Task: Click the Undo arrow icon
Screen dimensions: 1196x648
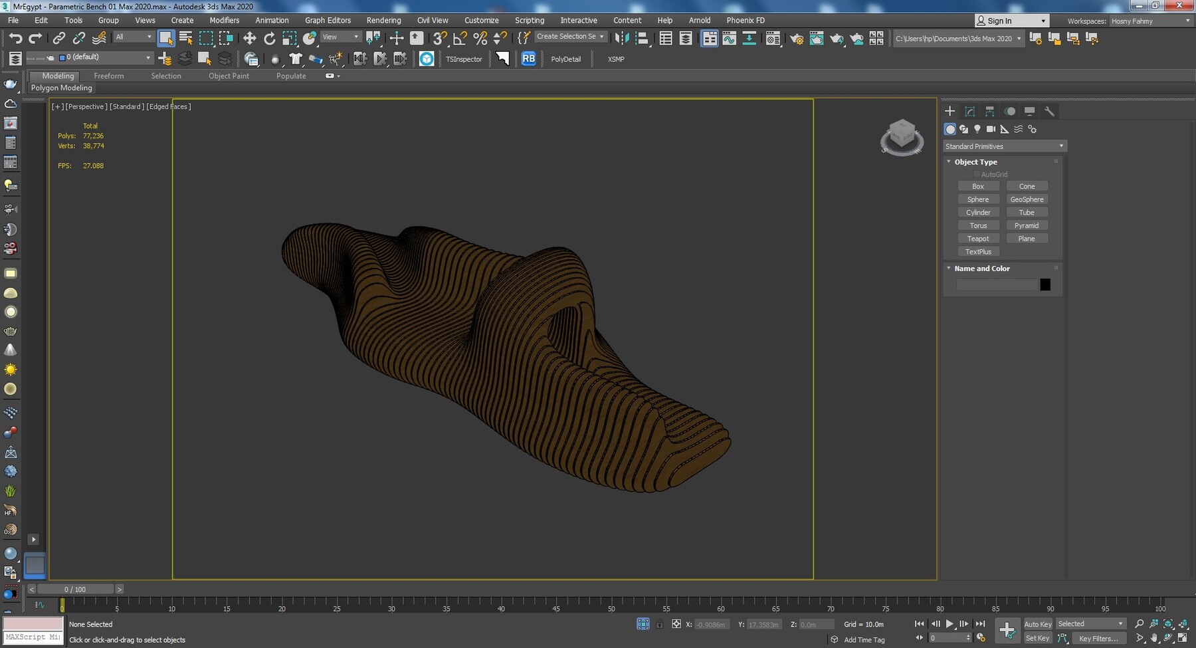Action: pos(17,38)
